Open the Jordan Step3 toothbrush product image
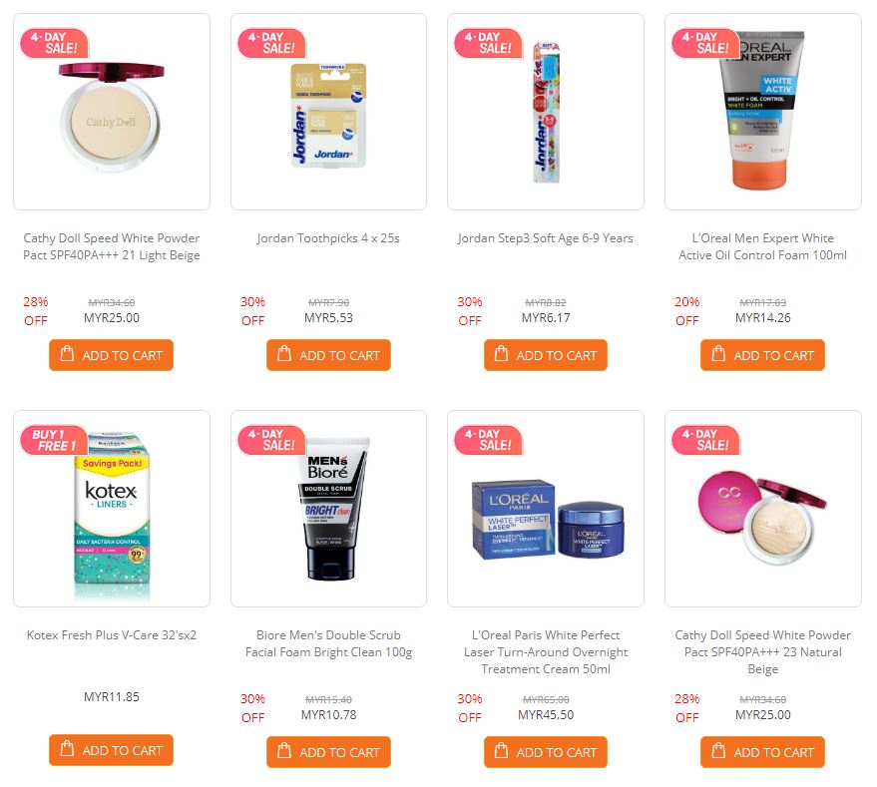This screenshot has height=787, width=877. (546, 112)
